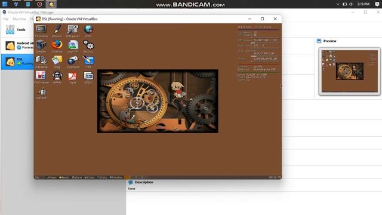
Task: Click the DSL menu button in taskbar
Action: click(x=37, y=177)
